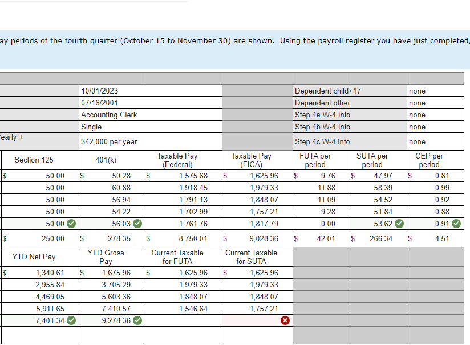470x345 pixels.
Task: Click the checkmark beside the 50.00 Section 125 entry
Action: click(71, 224)
